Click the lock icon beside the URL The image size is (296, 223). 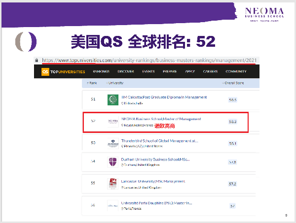37,60
